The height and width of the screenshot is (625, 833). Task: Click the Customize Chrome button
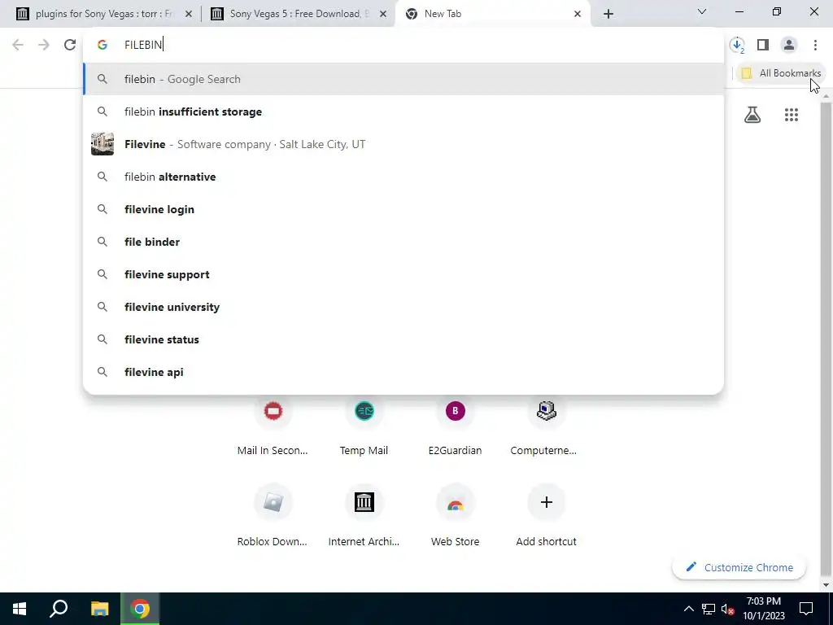(x=739, y=567)
